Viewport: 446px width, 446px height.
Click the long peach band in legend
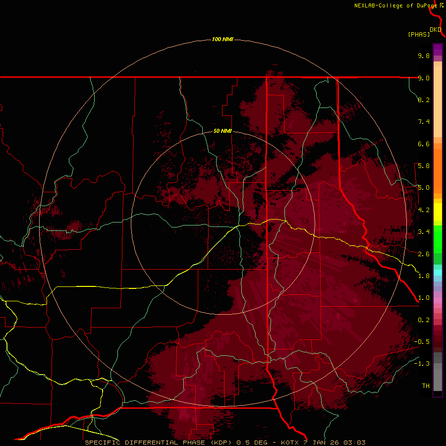coord(438,102)
